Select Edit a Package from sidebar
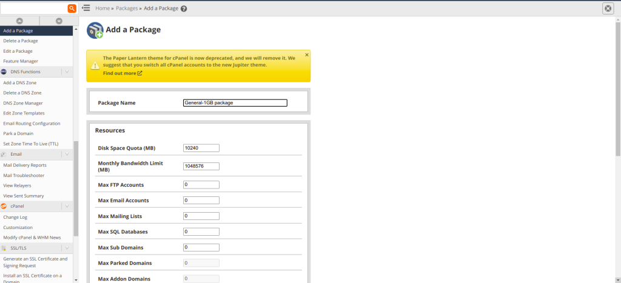Screen dimensions: 621x283 pos(18,51)
